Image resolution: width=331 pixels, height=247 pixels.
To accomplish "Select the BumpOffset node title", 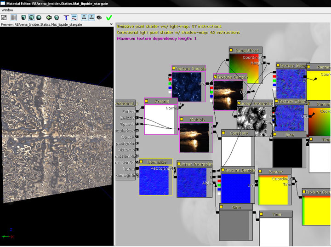I will click(245, 50).
